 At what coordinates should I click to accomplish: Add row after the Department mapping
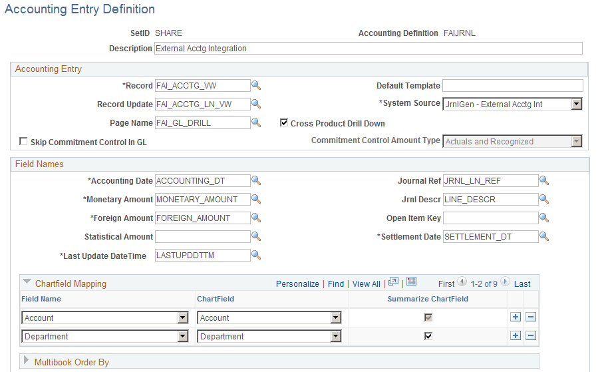[x=516, y=335]
